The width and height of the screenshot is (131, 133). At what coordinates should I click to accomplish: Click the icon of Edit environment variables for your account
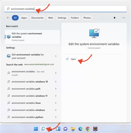click(x=9, y=56)
